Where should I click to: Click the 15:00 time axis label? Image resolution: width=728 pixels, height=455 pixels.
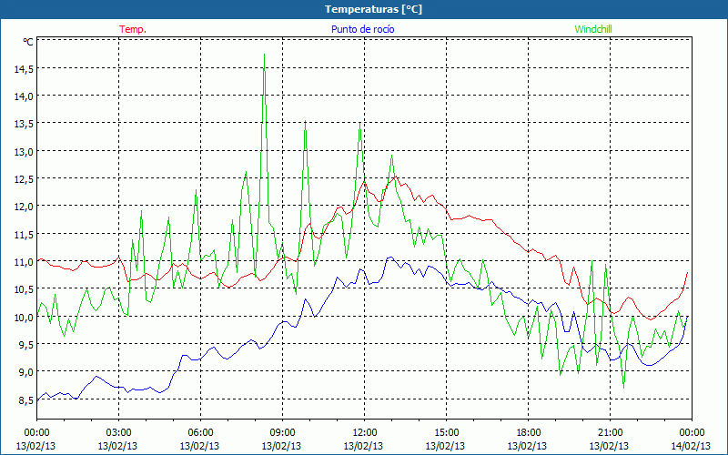pyautogui.click(x=446, y=432)
